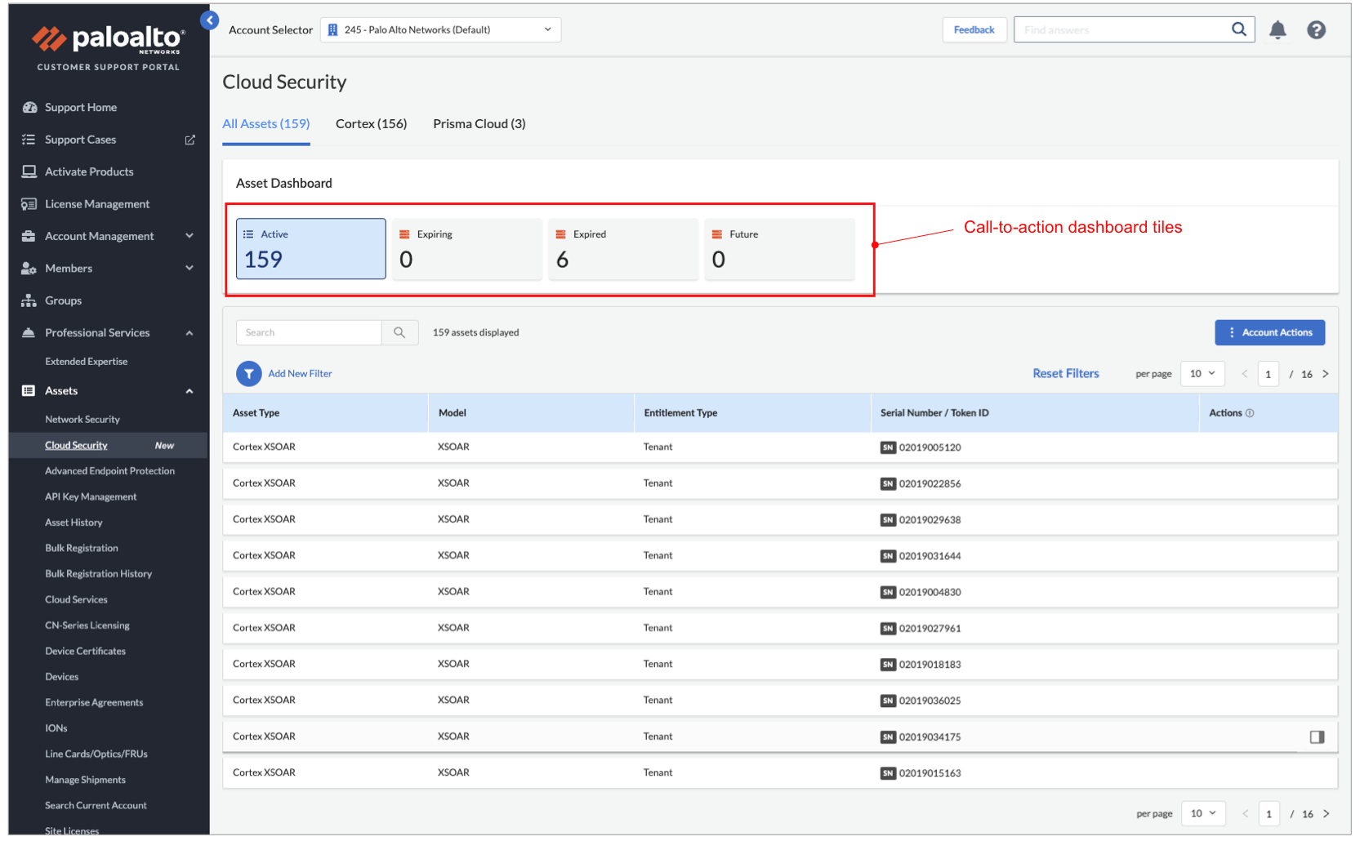Screen dimensions: 1360x841
Task: Click the Actions column info icon
Action: 1250,413
